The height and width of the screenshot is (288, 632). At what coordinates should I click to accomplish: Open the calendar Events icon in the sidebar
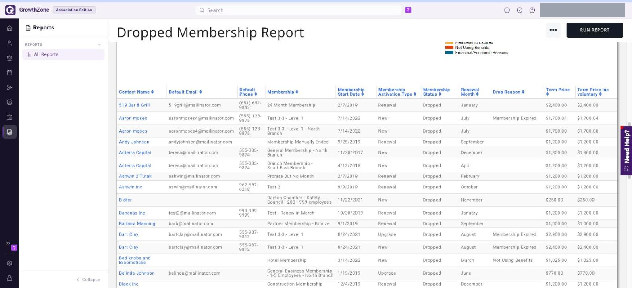point(10,73)
